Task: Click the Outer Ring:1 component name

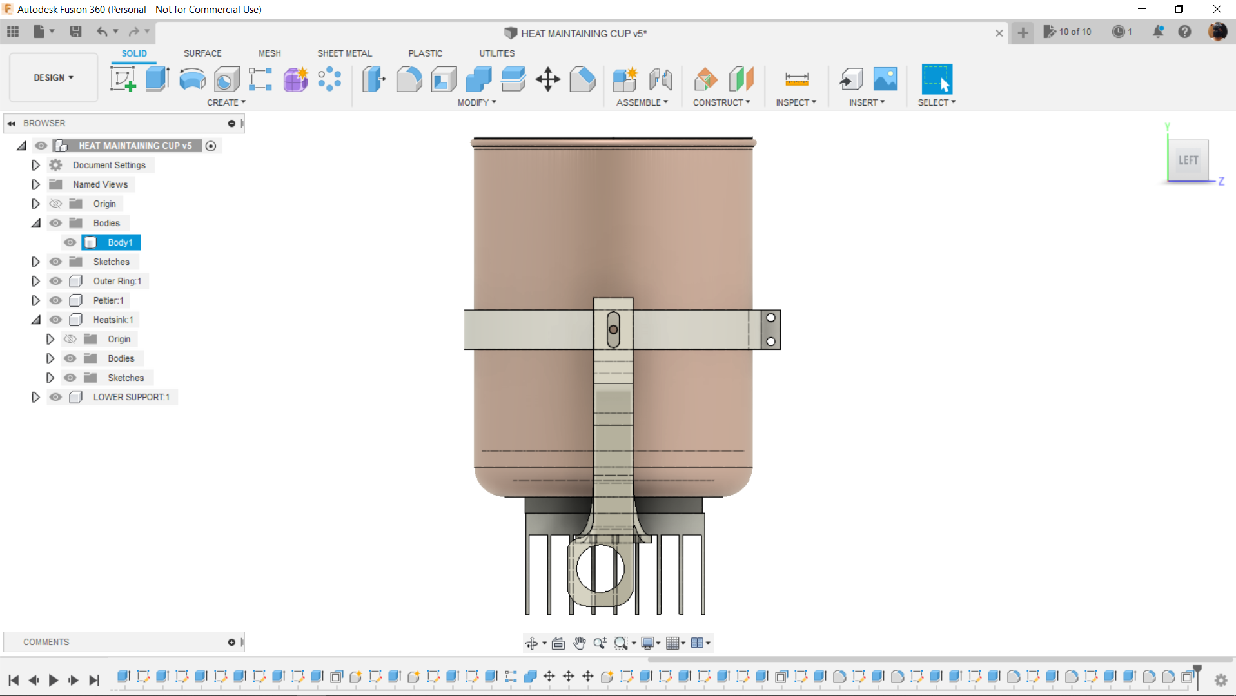Action: [x=117, y=281]
